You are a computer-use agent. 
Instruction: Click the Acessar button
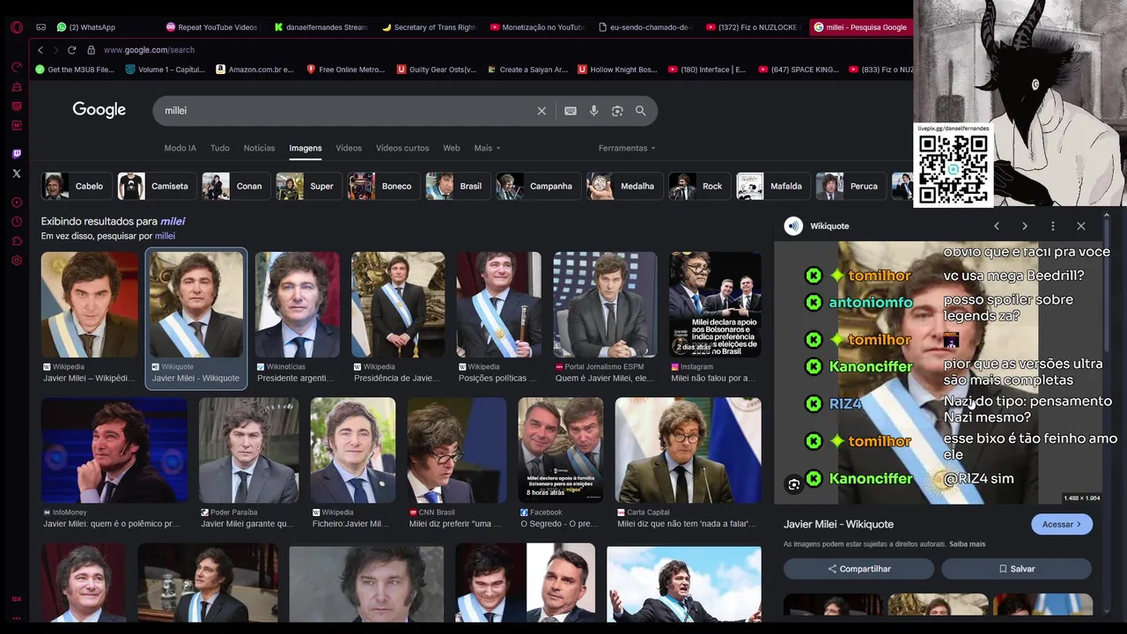[x=1062, y=524]
